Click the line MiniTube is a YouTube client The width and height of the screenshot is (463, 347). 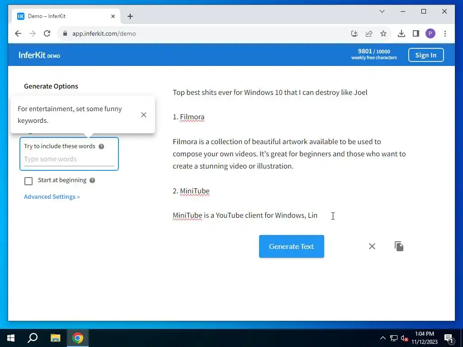[x=245, y=216]
